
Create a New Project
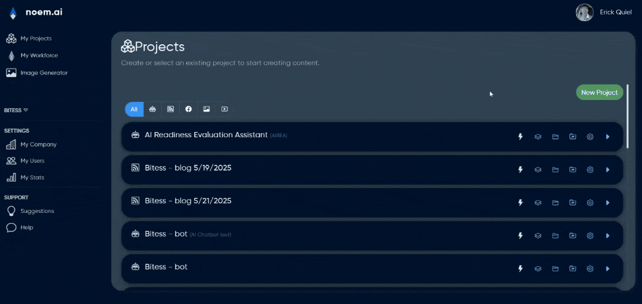click(x=600, y=92)
